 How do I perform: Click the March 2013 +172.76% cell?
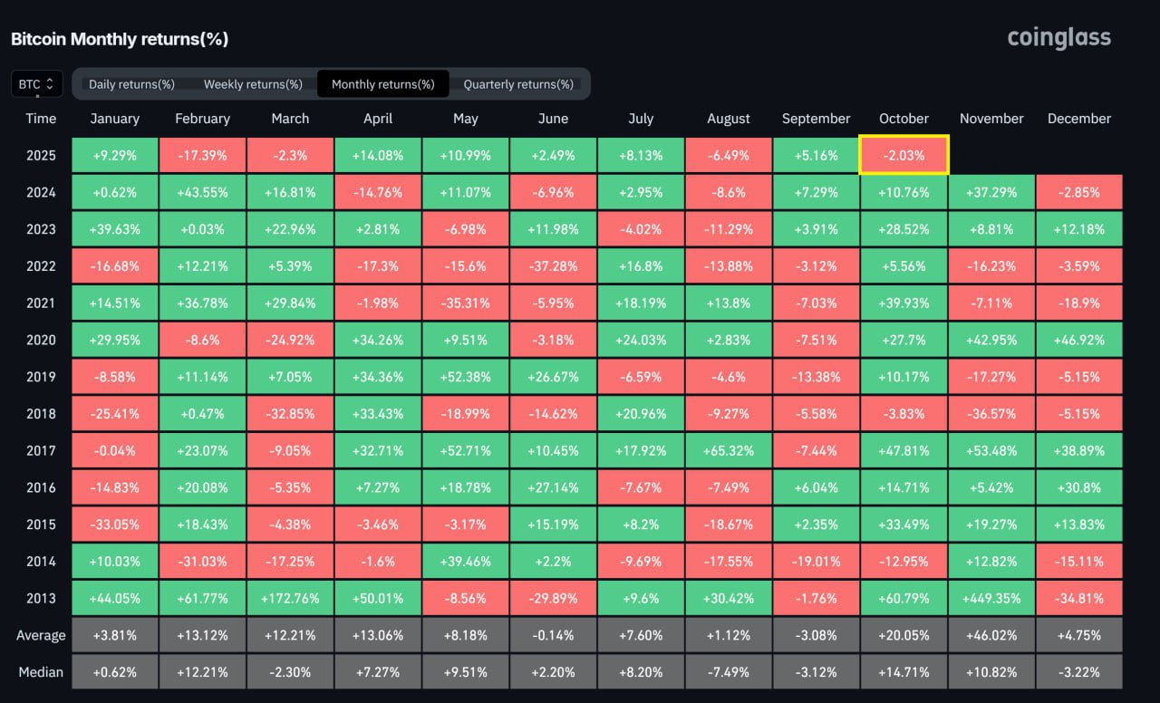[290, 598]
